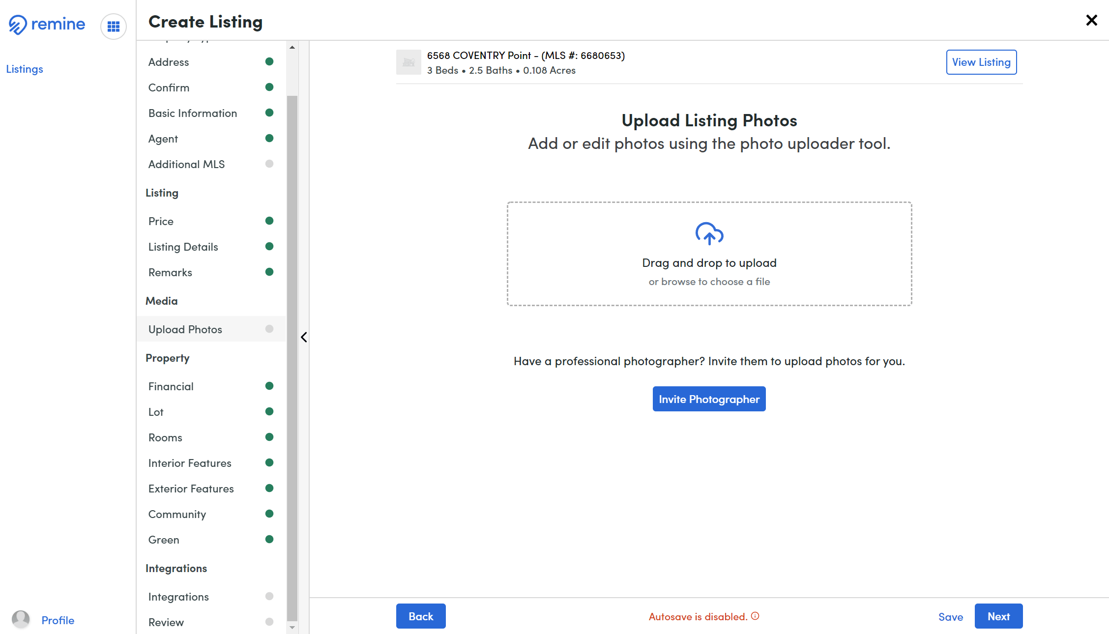Click browse to choose a file
The height and width of the screenshot is (634, 1109).
tap(709, 281)
